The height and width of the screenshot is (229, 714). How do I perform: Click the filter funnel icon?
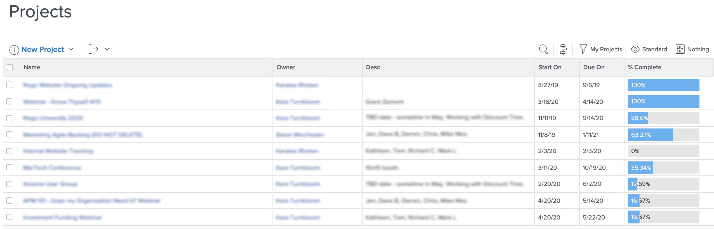[583, 49]
